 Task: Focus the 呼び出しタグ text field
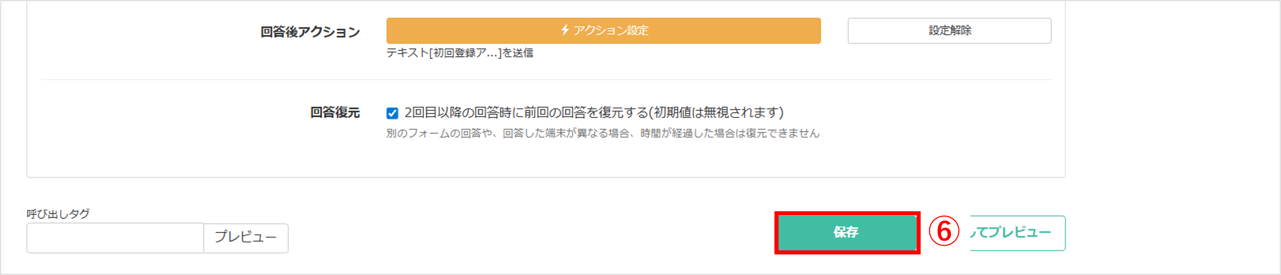coord(115,238)
